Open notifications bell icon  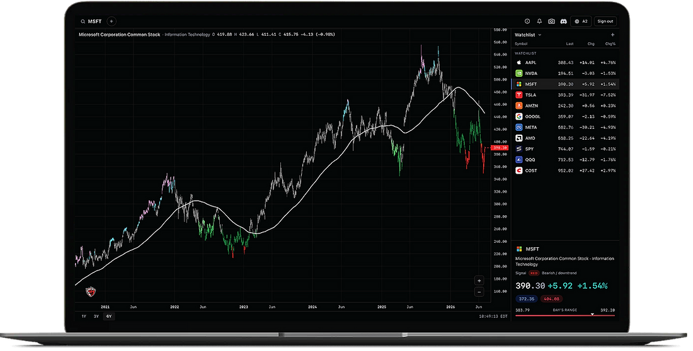pos(539,21)
